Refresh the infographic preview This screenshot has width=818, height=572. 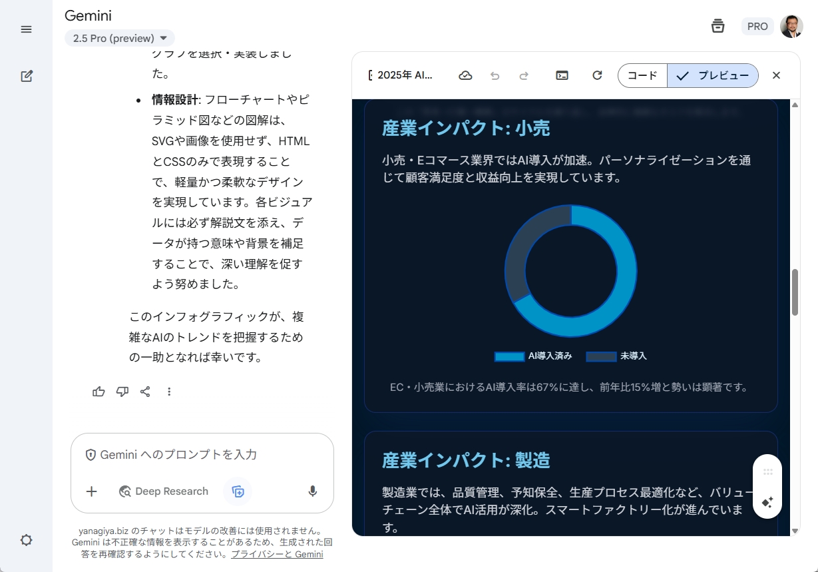coord(597,75)
